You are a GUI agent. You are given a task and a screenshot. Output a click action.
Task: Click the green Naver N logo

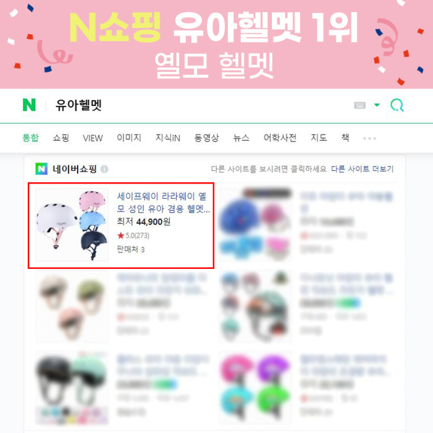29,105
